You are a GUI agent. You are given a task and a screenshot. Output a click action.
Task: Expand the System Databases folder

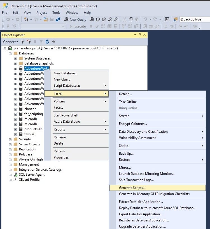[x=15, y=59]
